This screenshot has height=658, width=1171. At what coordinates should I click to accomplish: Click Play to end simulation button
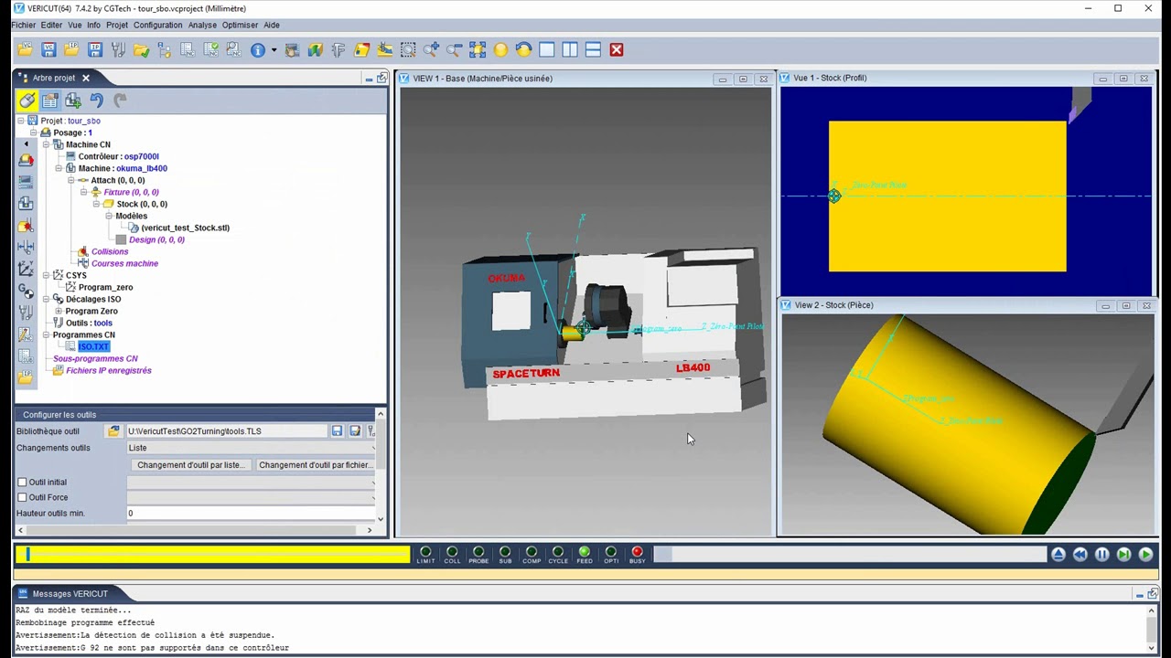(1145, 555)
